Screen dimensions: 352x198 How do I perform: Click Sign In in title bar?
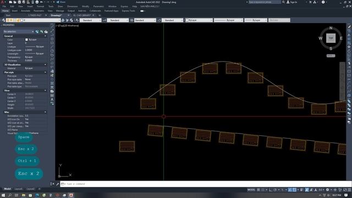pyautogui.click(x=291, y=2)
